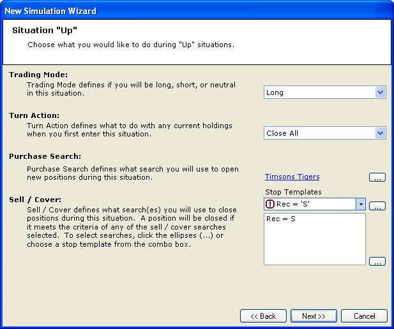The image size is (394, 329).
Task: Click the 'Stop Templates' label
Action: 293,192
